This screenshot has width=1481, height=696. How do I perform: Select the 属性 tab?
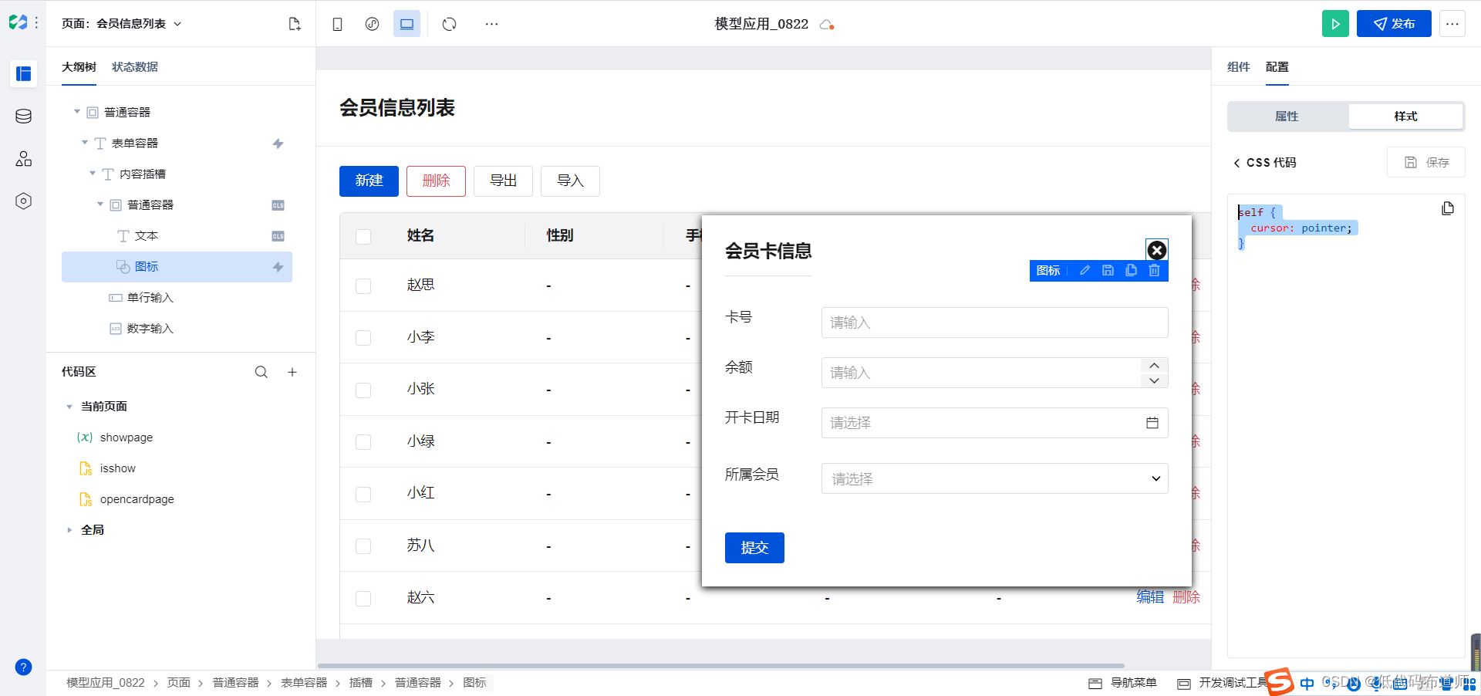click(x=1287, y=117)
